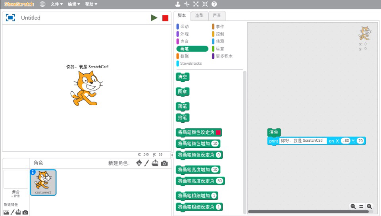Paint new backdrop brush icon
The width and height of the screenshot is (381, 216).
point(12,212)
